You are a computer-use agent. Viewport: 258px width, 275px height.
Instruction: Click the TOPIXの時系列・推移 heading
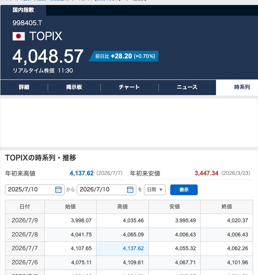point(40,158)
